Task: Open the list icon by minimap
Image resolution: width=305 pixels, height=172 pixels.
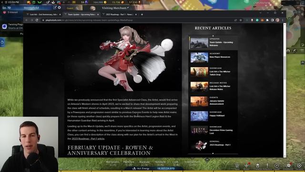Action: pyautogui.click(x=302, y=51)
